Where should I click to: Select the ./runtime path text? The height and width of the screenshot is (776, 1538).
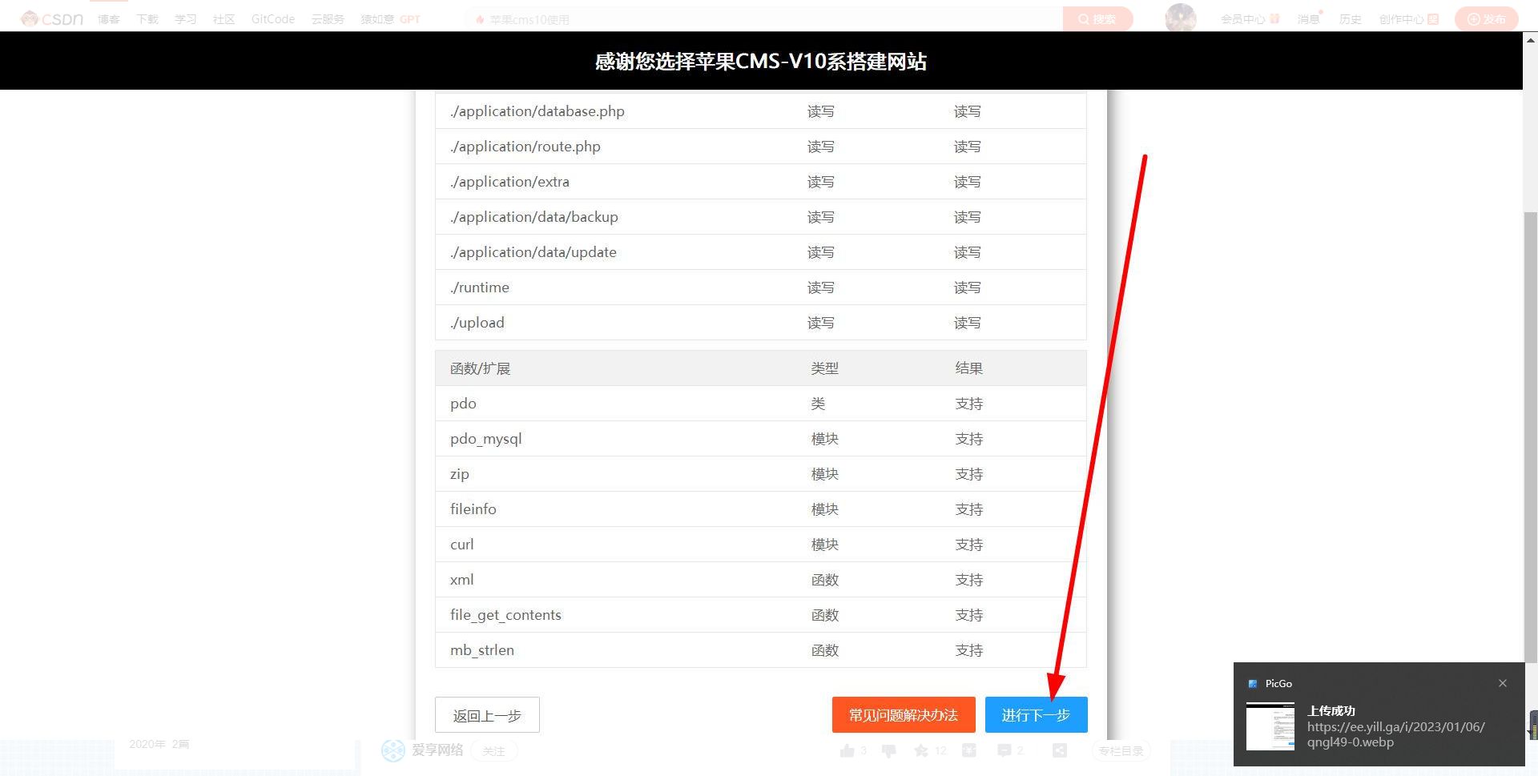tap(479, 287)
